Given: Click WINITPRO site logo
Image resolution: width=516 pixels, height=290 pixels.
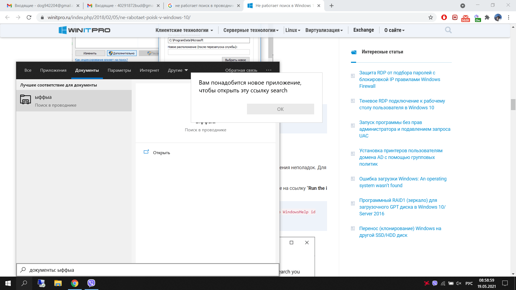Looking at the screenshot, I should coord(84,30).
